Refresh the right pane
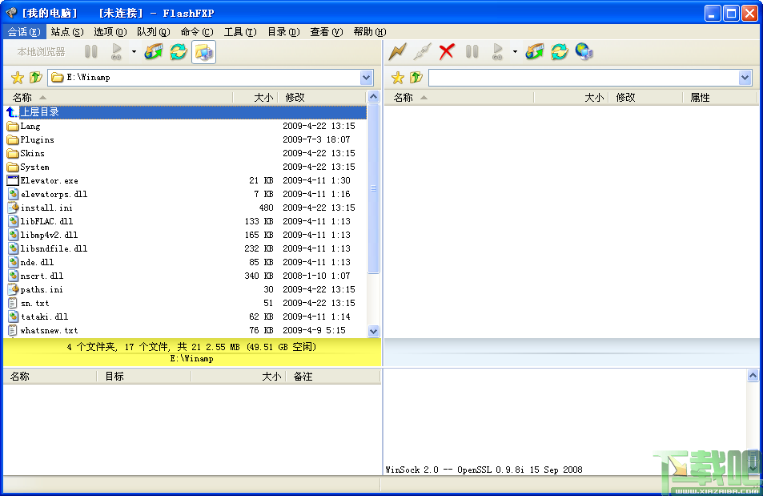763x496 pixels. click(560, 51)
